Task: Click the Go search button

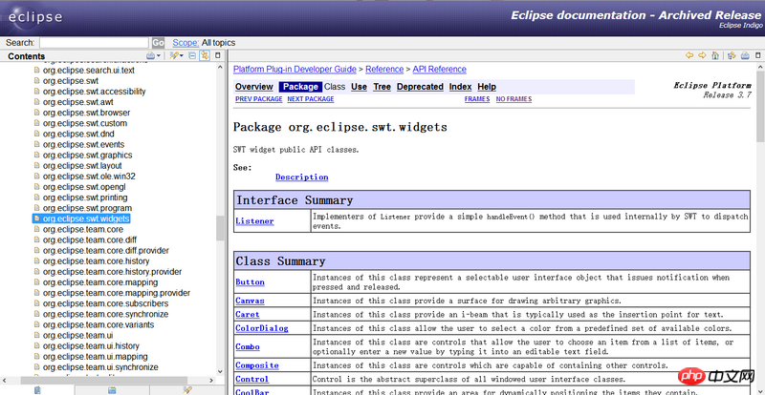Action: pyautogui.click(x=158, y=43)
